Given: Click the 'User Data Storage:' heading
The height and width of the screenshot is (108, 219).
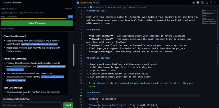Looking at the screenshot, I should click(x=13, y=88).
